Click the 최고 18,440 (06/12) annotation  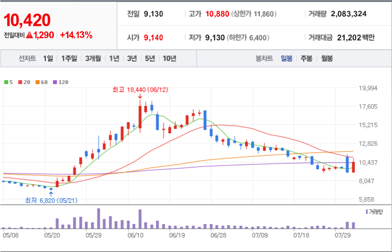click(140, 90)
